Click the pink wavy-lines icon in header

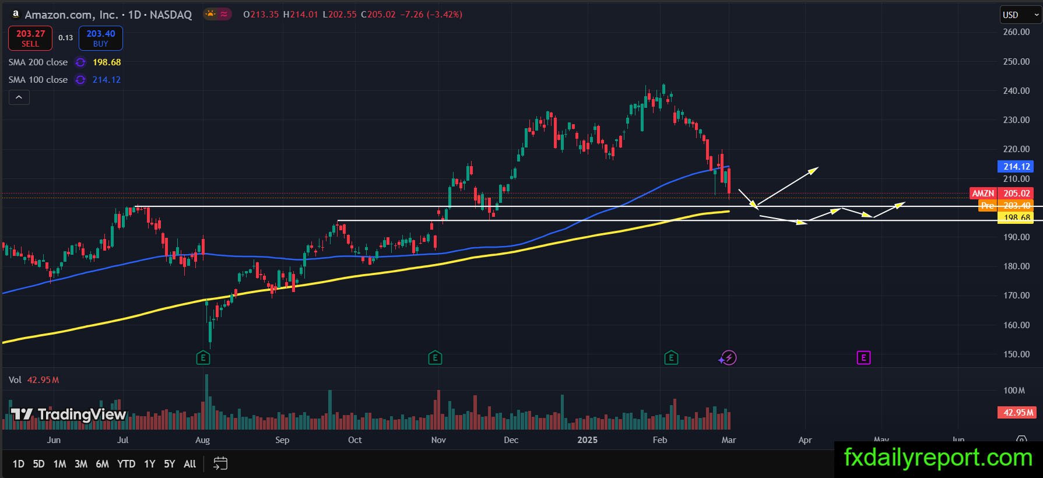[224, 14]
